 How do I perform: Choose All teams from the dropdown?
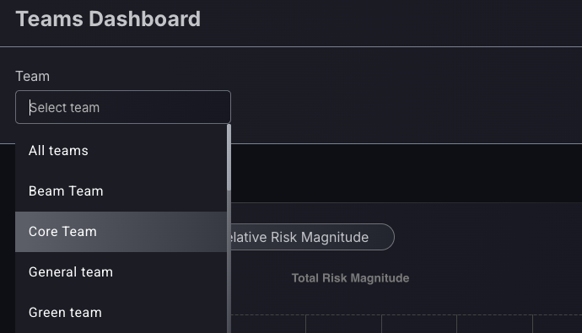pos(121,151)
